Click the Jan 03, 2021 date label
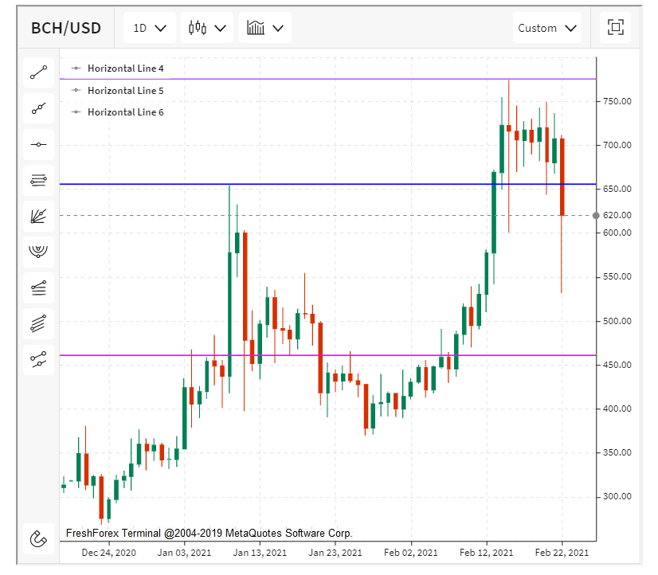This screenshot has height=575, width=658. [x=184, y=553]
